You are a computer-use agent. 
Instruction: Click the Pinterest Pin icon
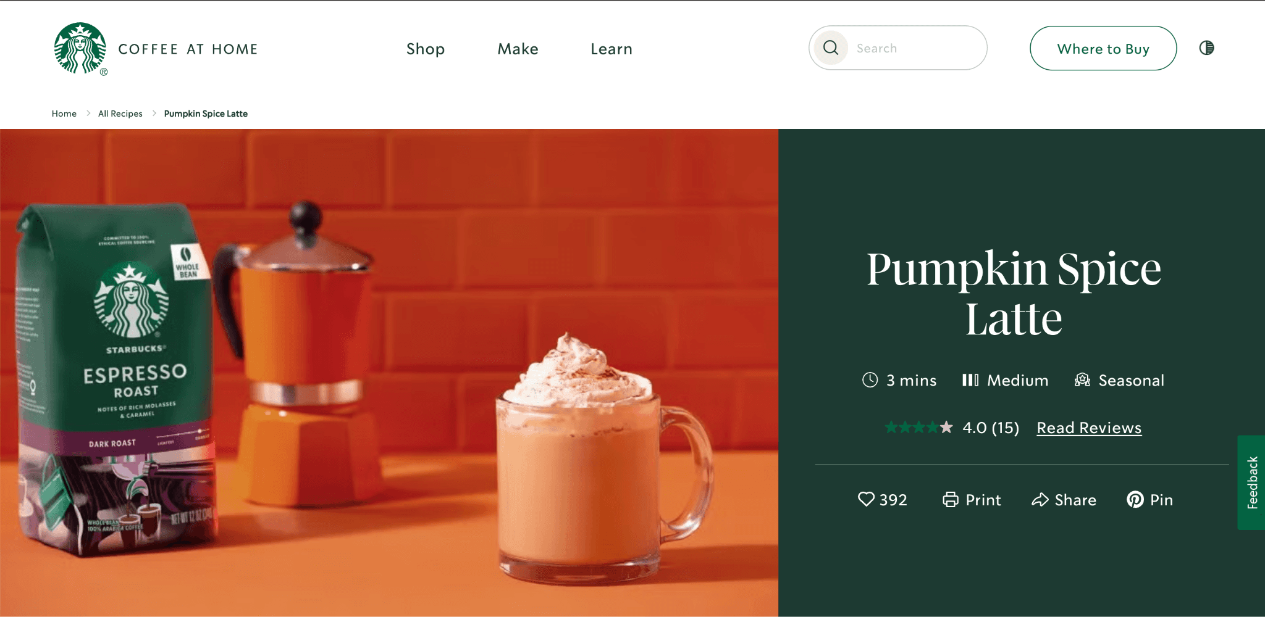pos(1135,499)
